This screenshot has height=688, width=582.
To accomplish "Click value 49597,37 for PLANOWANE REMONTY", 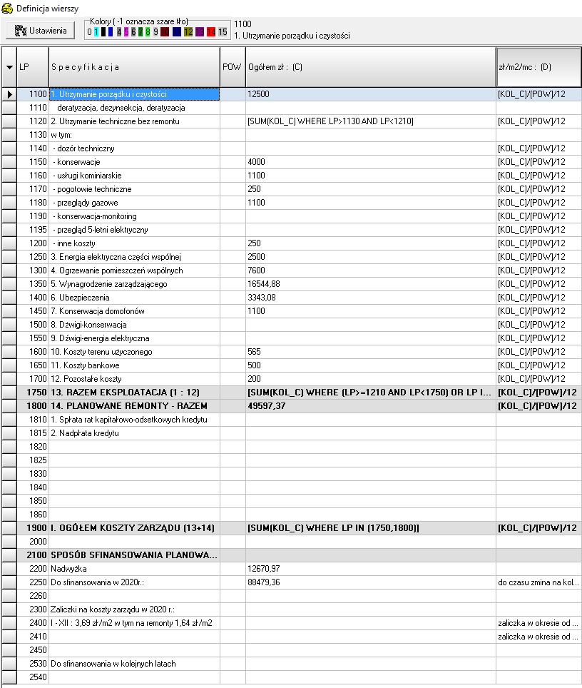I will tap(371, 406).
